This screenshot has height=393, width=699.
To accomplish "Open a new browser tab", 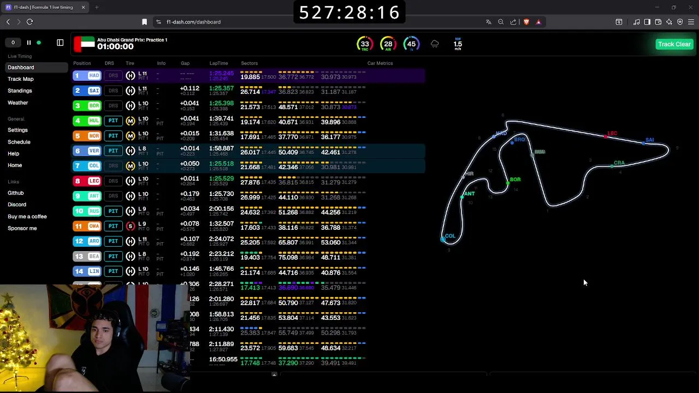I will click(97, 7).
